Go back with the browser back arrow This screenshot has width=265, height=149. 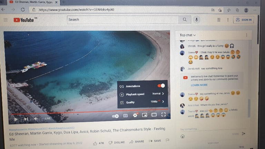point(3,10)
